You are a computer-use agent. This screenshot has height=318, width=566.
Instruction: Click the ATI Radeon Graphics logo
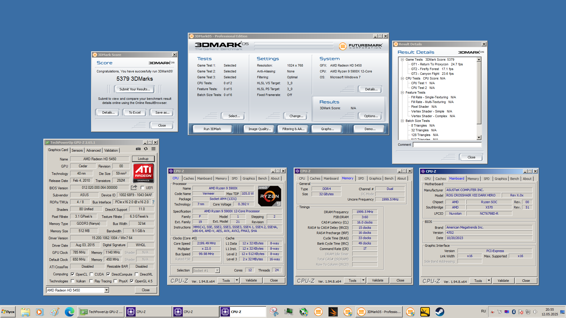(144, 173)
